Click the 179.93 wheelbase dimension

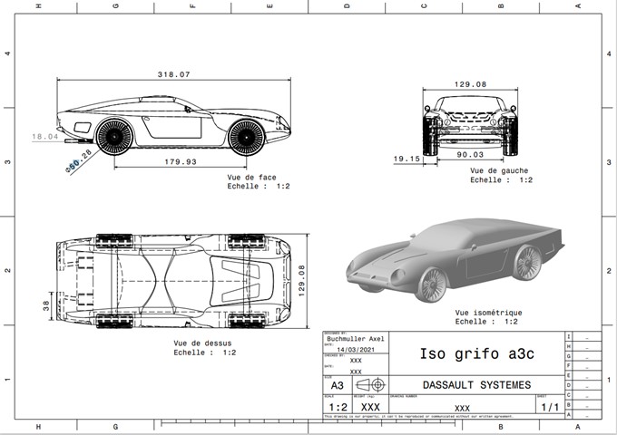(x=179, y=162)
